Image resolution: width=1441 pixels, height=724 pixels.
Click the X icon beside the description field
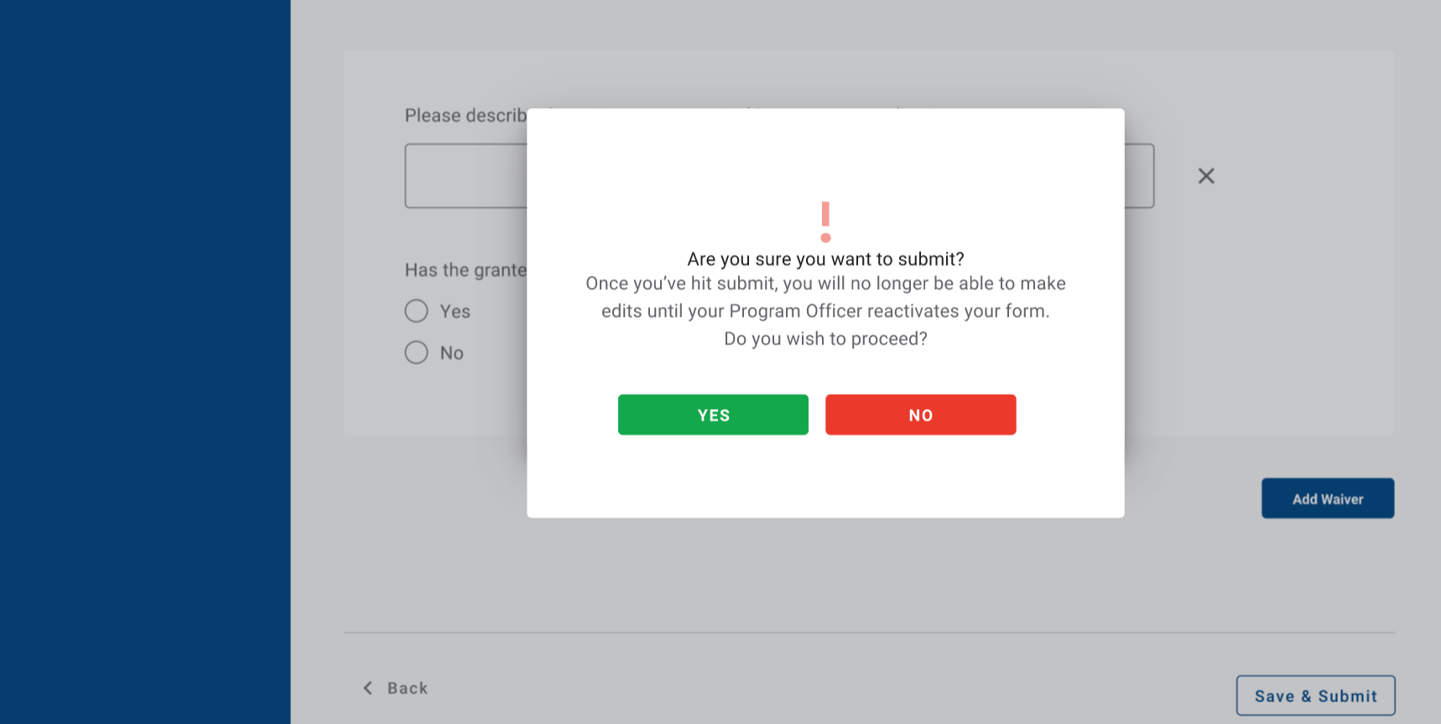click(x=1206, y=176)
